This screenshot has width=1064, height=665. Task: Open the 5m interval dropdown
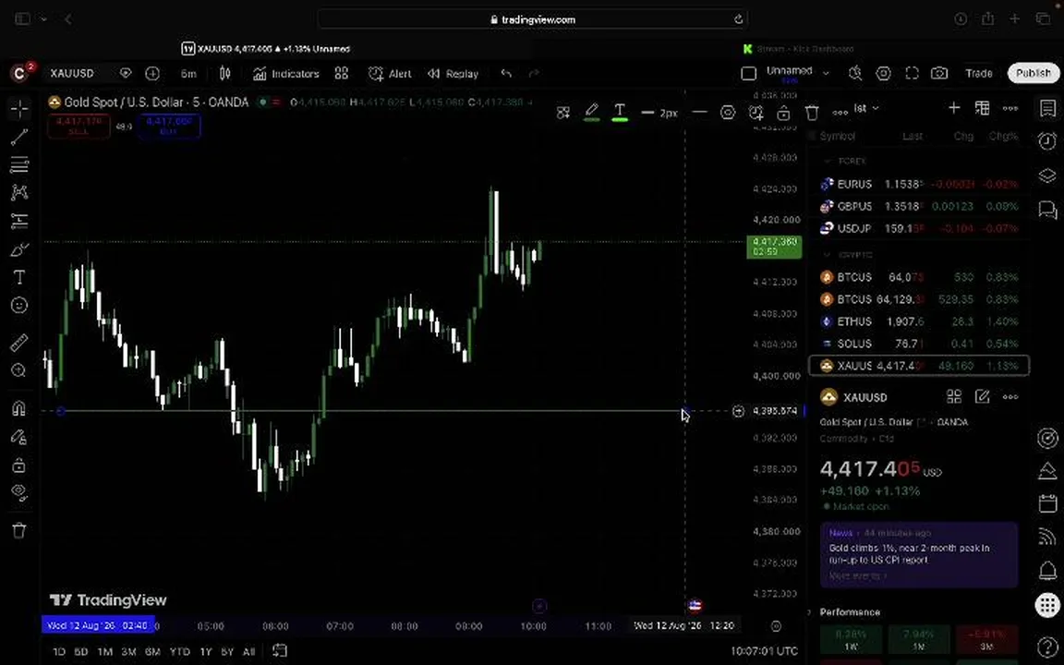click(x=188, y=73)
